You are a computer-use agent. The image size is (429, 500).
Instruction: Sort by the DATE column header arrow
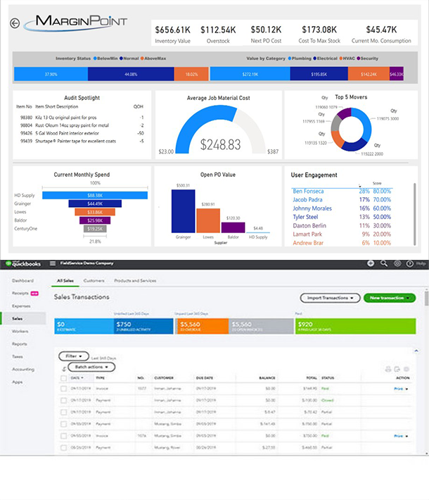point(82,378)
